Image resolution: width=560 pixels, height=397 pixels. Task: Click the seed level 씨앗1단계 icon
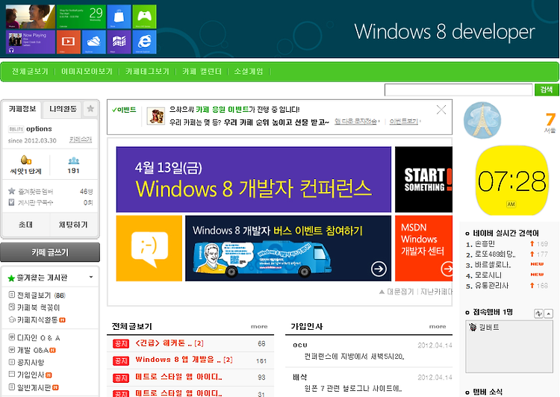(x=26, y=160)
